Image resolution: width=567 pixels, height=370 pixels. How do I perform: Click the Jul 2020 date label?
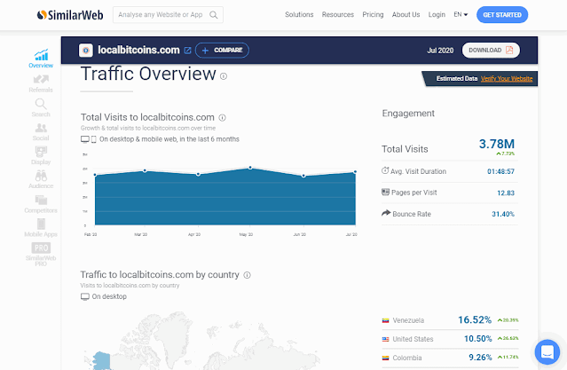click(440, 51)
